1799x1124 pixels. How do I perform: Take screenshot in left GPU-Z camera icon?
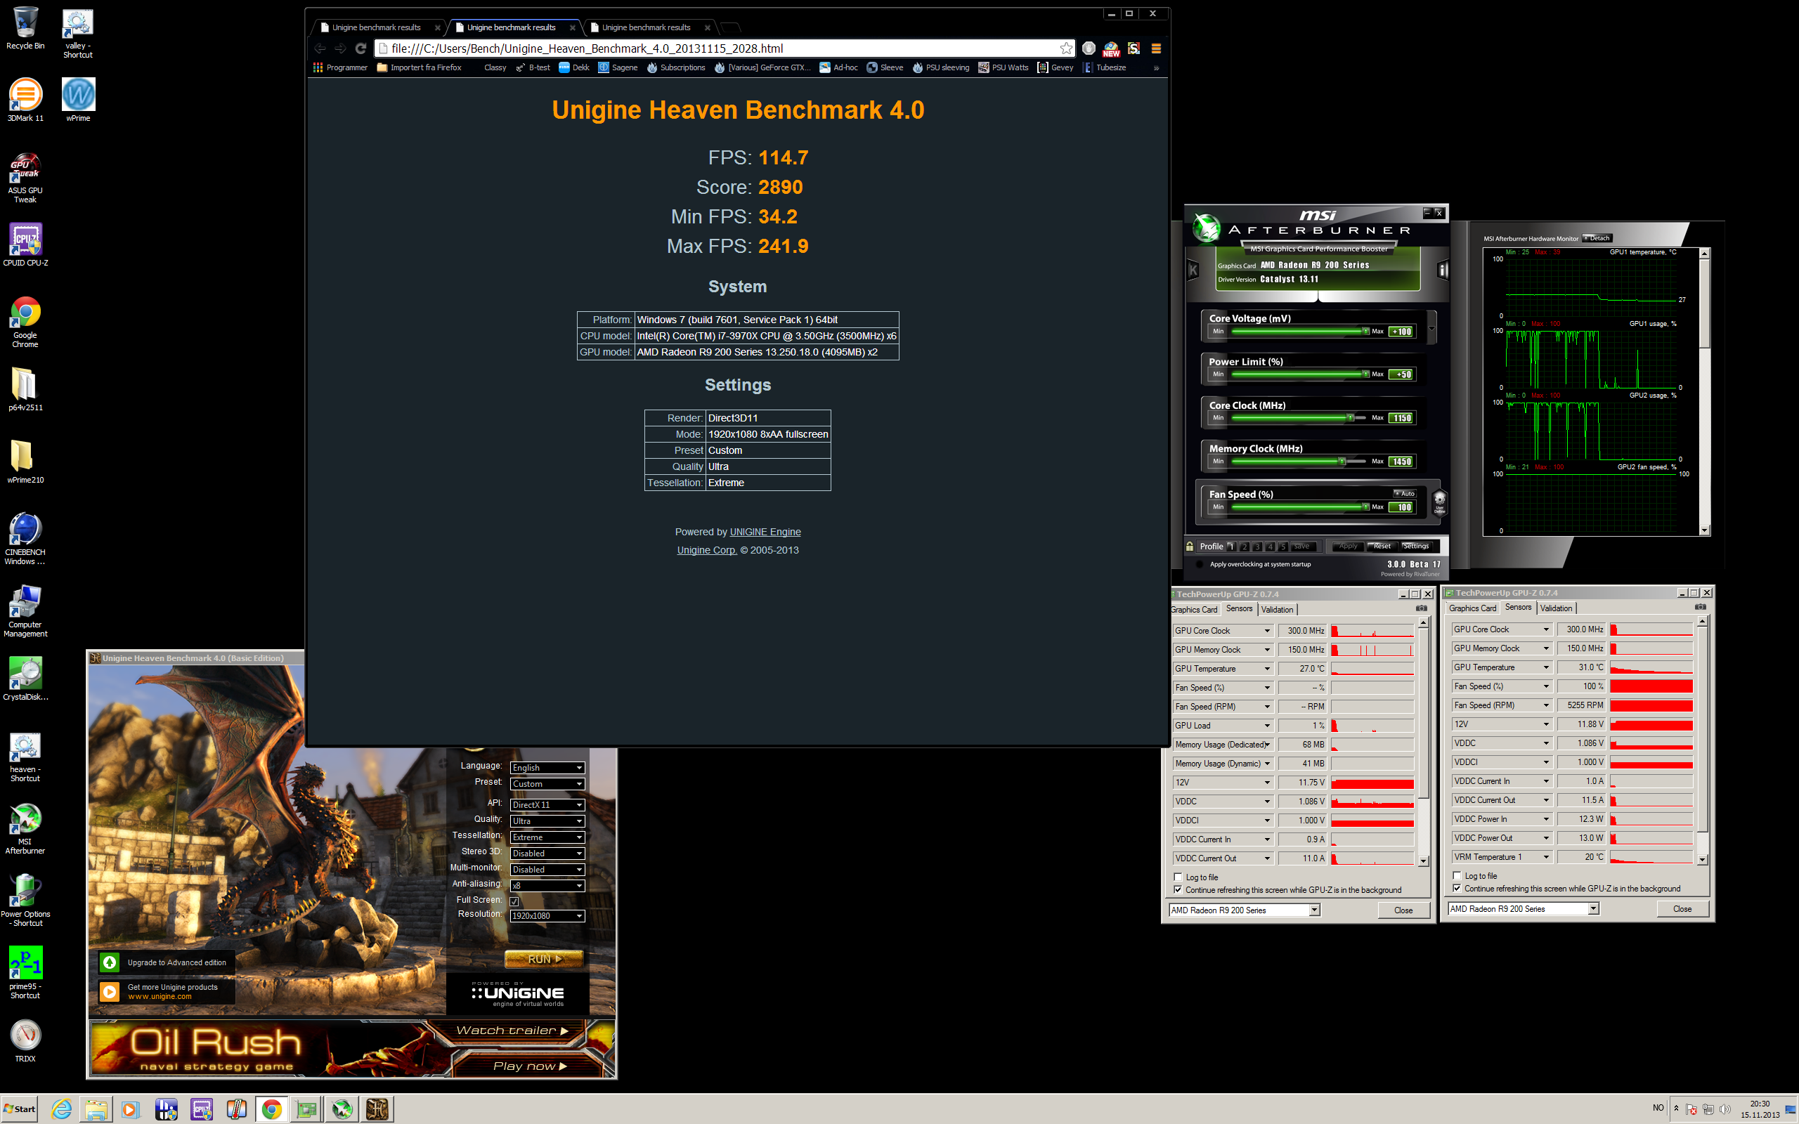pos(1421,609)
